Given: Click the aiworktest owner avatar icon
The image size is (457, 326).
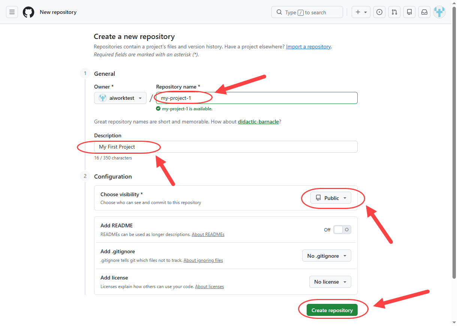Looking at the screenshot, I should pyautogui.click(x=103, y=98).
